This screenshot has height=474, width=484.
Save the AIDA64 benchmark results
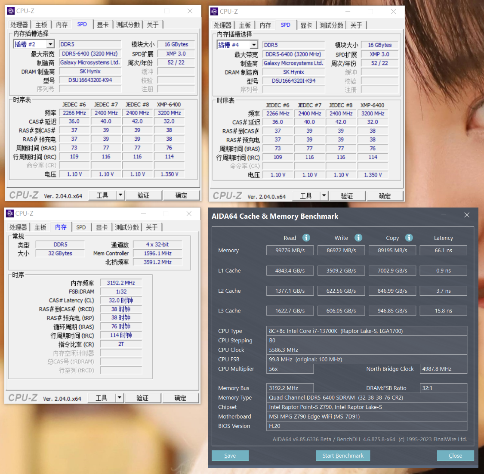click(x=230, y=455)
